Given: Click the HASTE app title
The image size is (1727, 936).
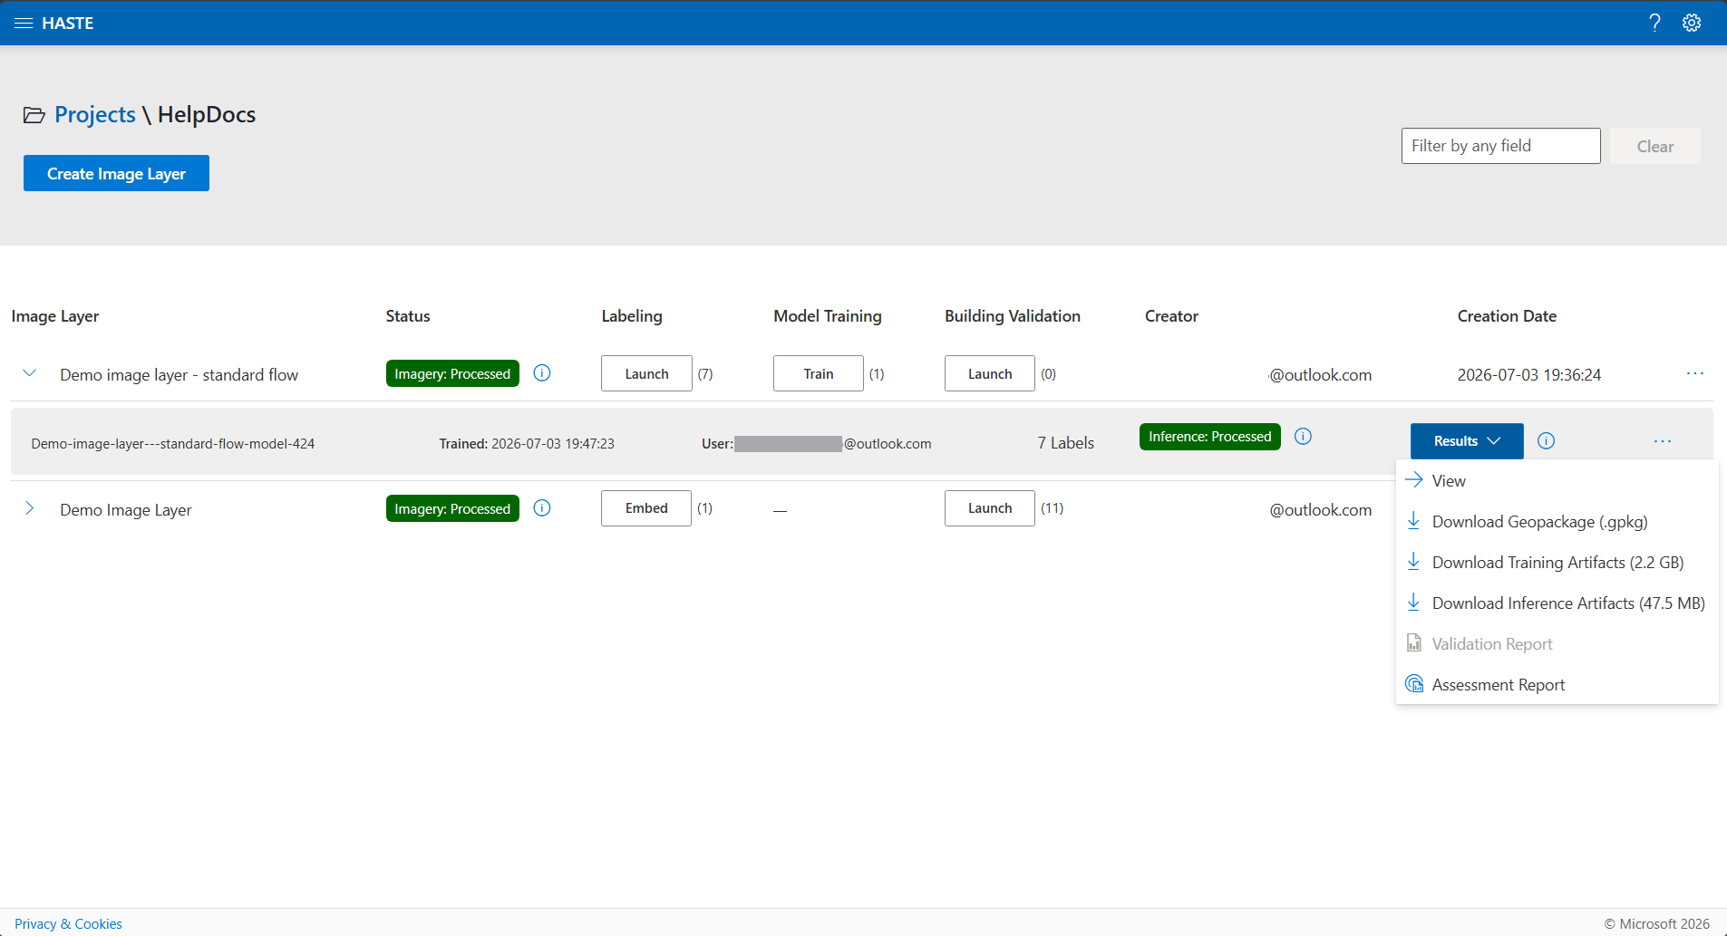Looking at the screenshot, I should (68, 23).
